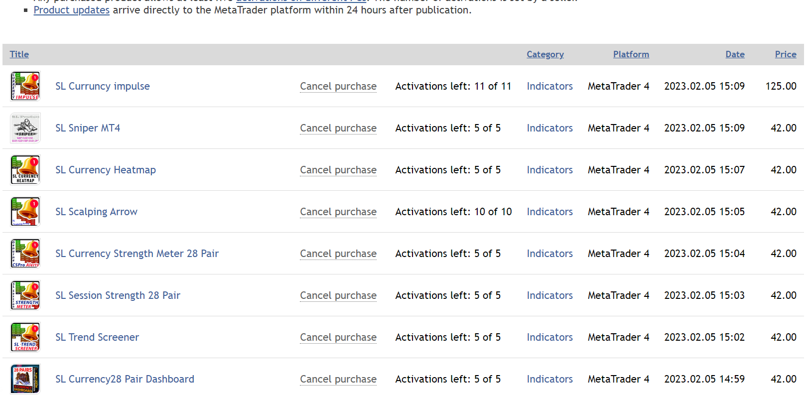Open the Product updates link
808x396 pixels.
pyautogui.click(x=71, y=10)
